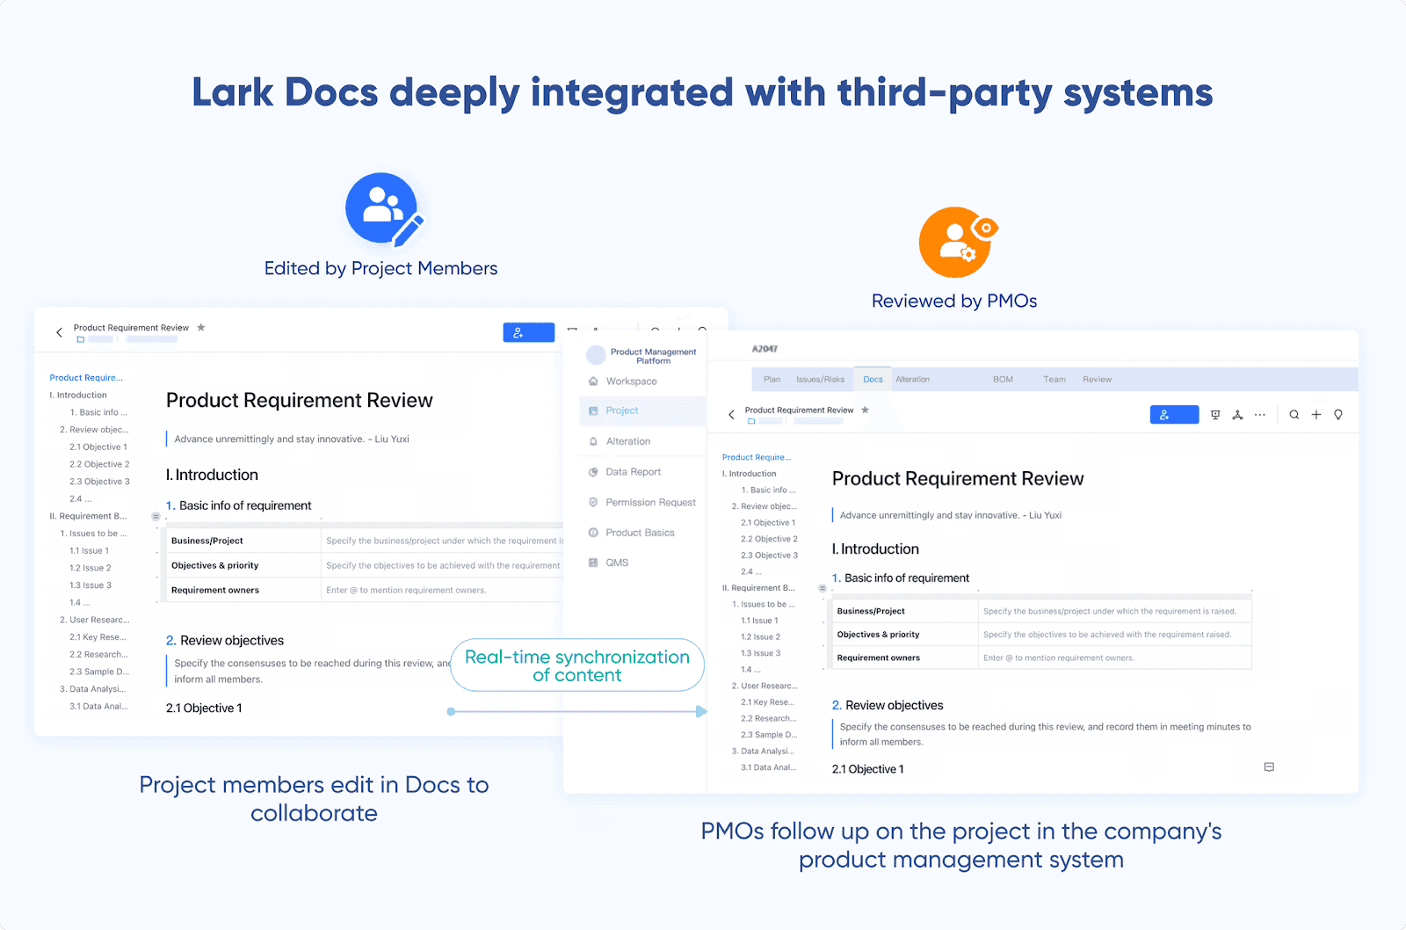Image resolution: width=1406 pixels, height=930 pixels.
Task: Click the plus icon in the top toolbar
Action: click(x=1315, y=414)
